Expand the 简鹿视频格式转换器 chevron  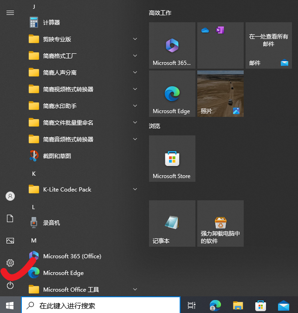click(135, 89)
